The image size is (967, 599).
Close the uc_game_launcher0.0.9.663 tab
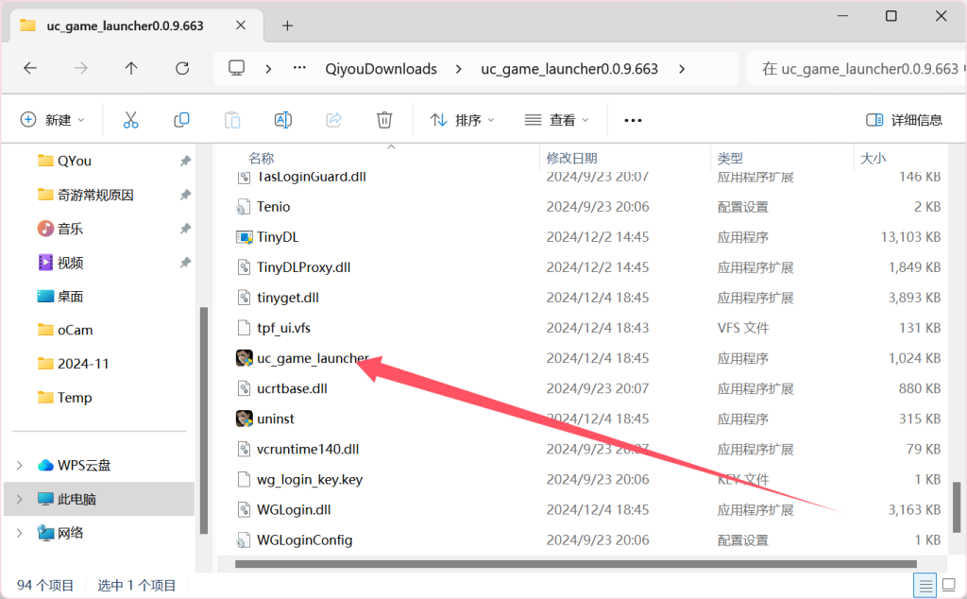[241, 26]
